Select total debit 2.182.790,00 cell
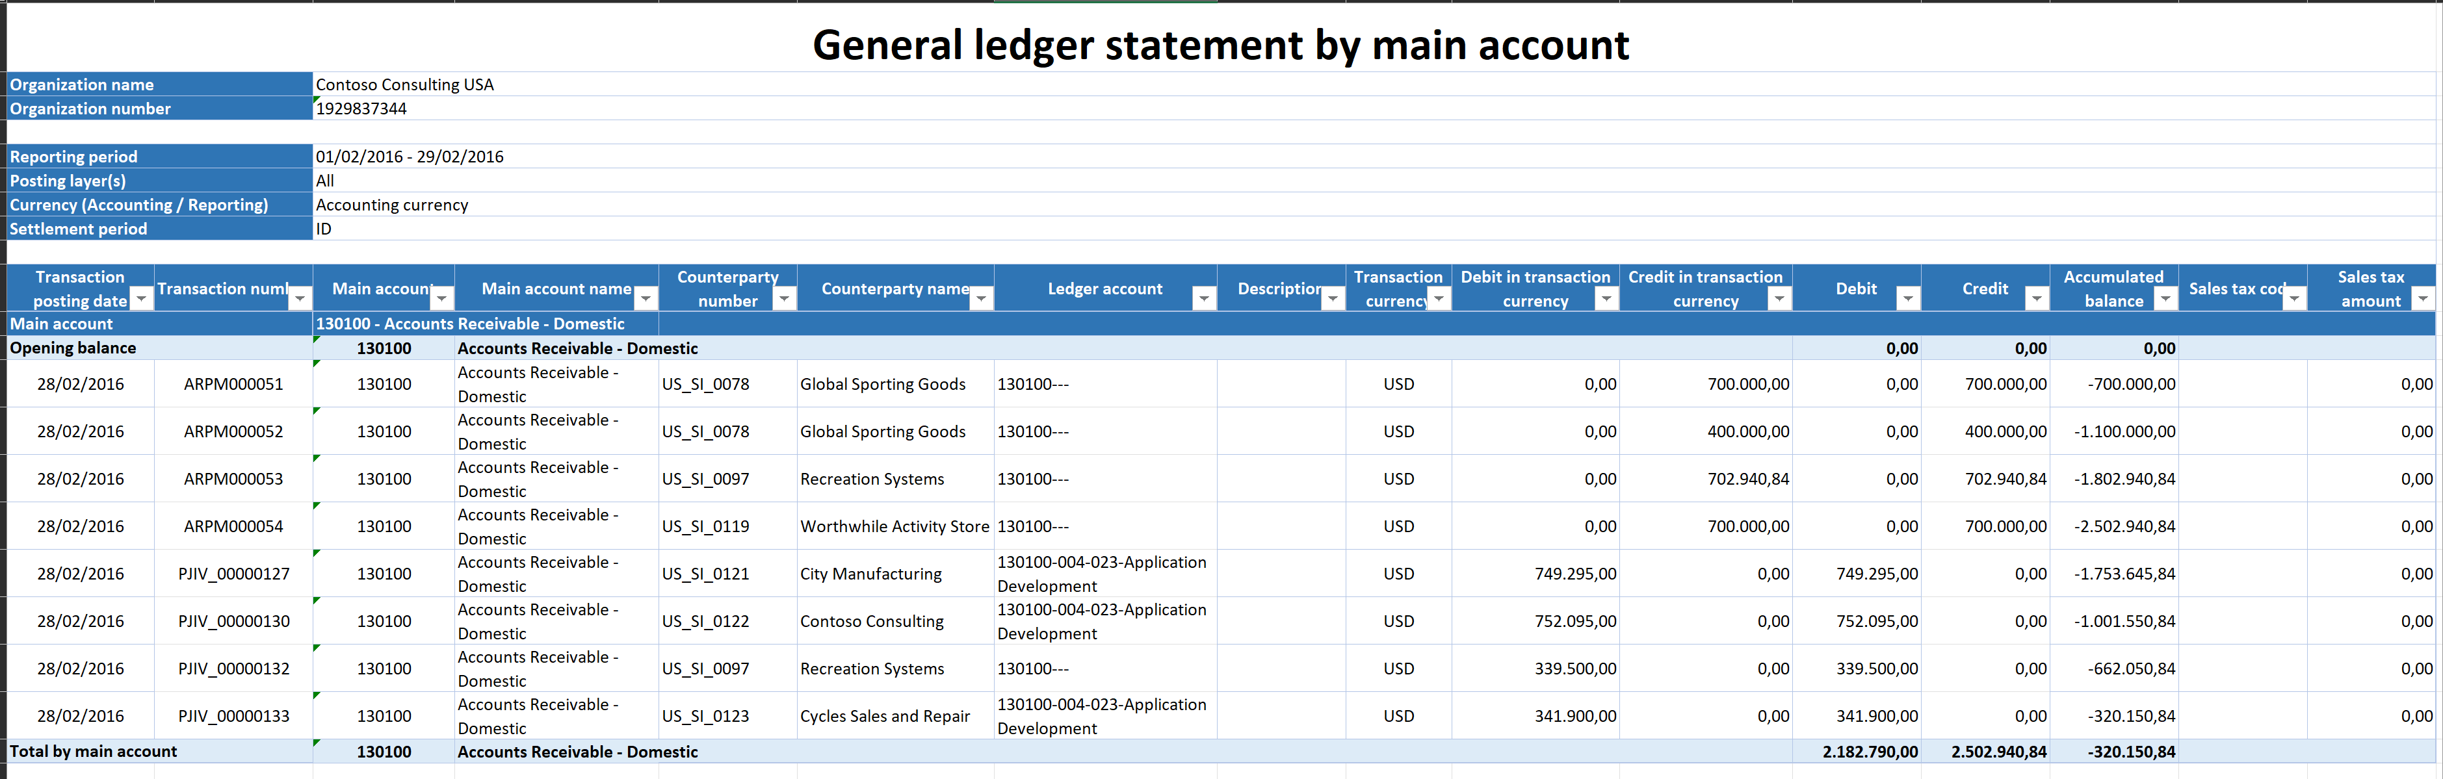This screenshot has width=2443, height=779. coord(1857,752)
